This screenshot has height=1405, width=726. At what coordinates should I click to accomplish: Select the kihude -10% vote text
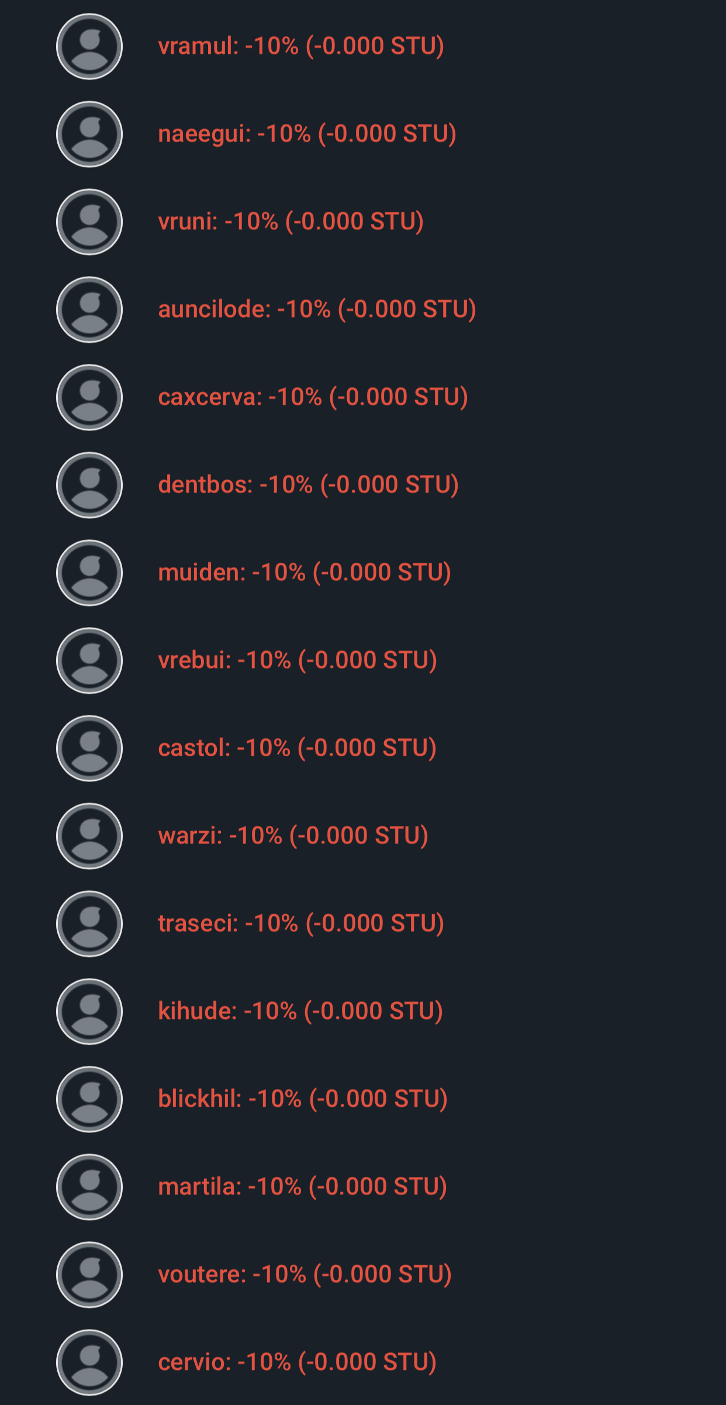coord(300,1011)
